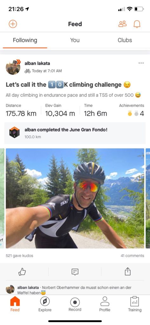150x325 pixels.
Task: Switch to the You tab
Action: tap(75, 40)
